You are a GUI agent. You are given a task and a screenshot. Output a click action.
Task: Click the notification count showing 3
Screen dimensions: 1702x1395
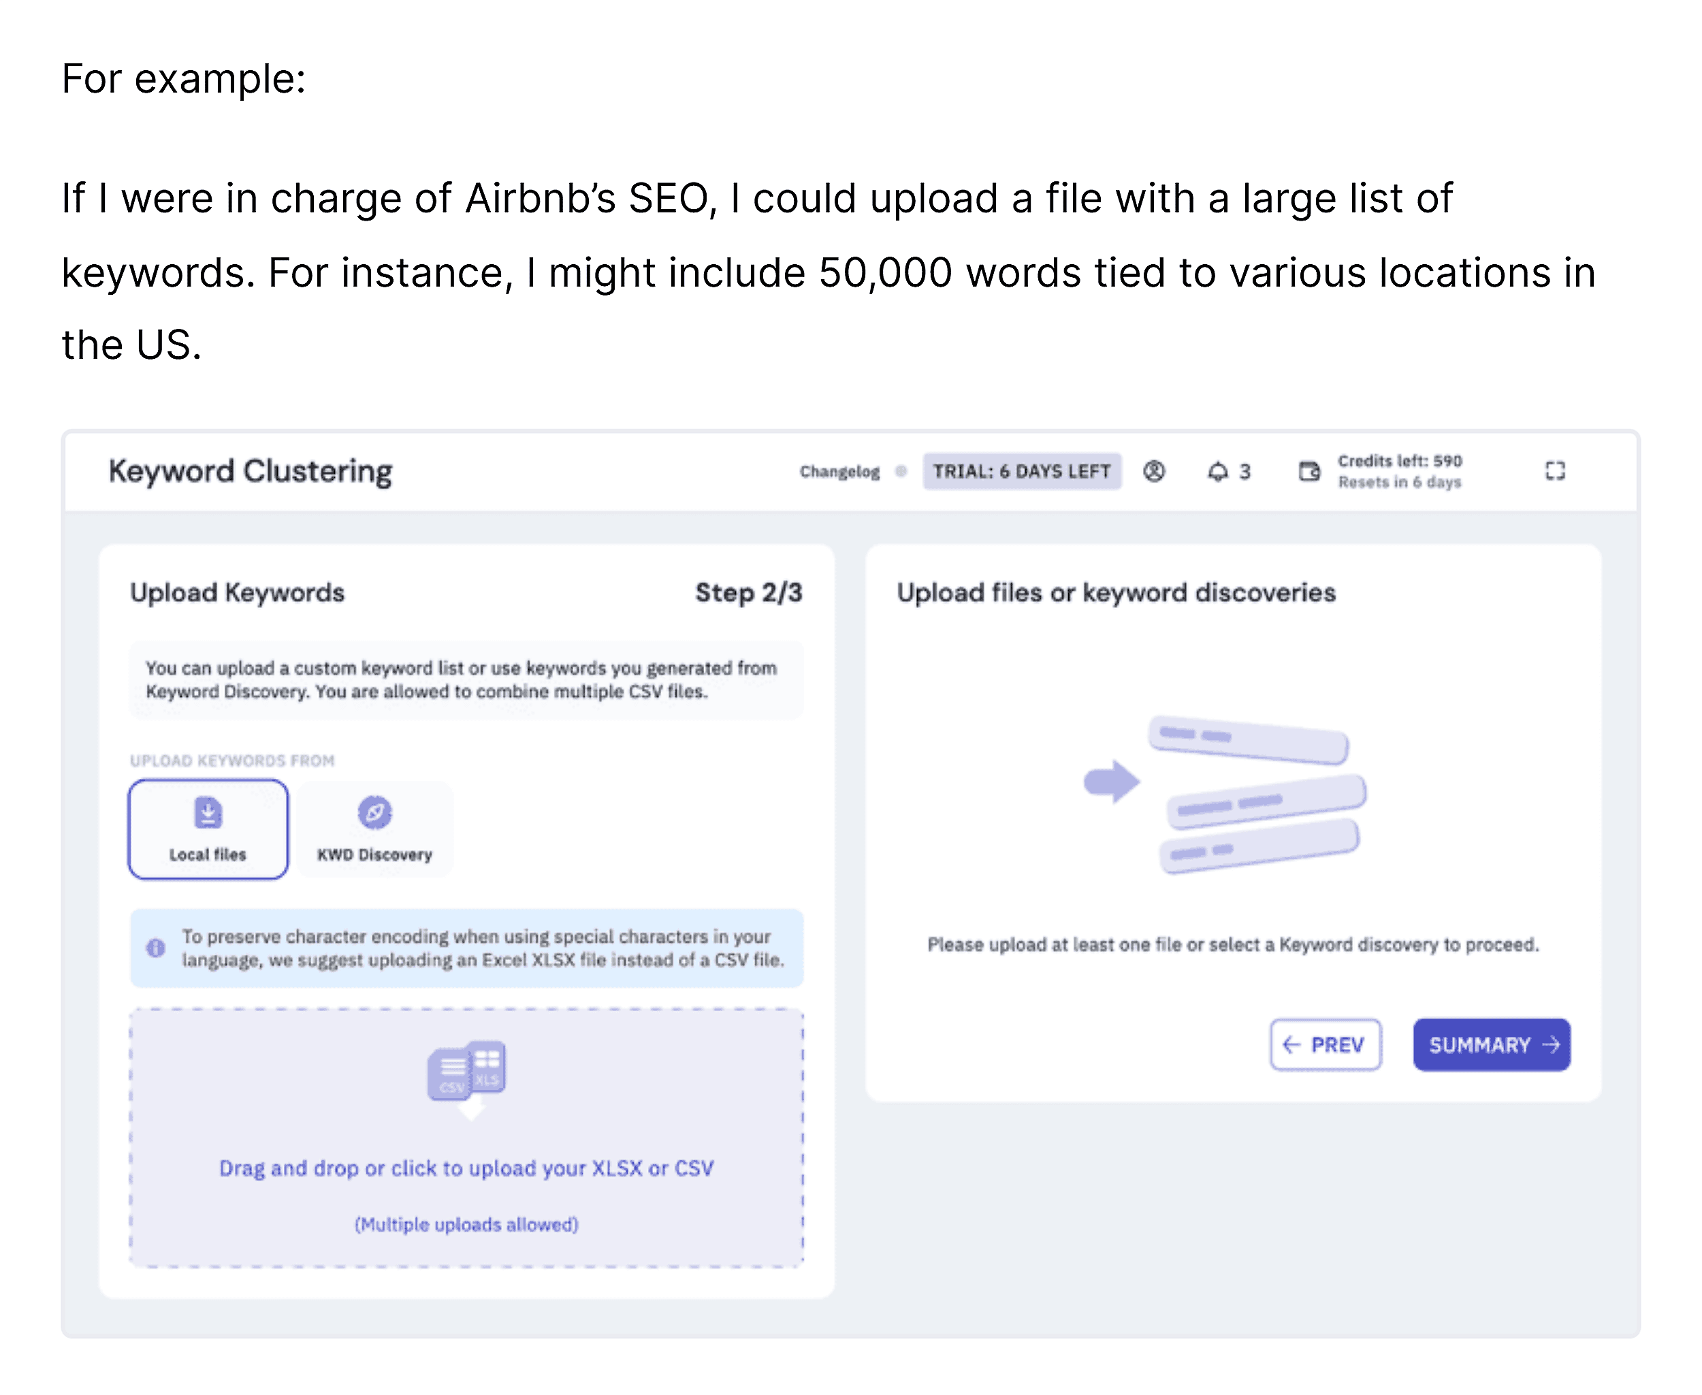[x=1245, y=472]
